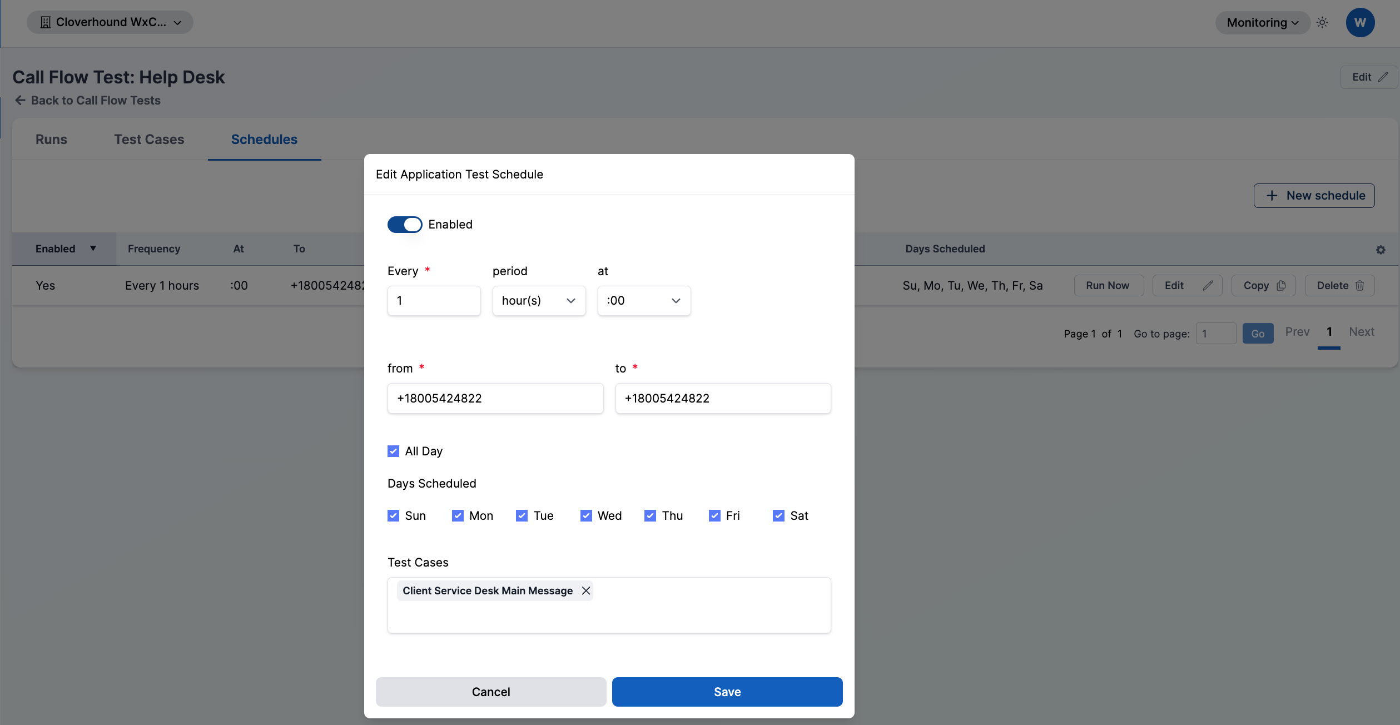Go to Next page
This screenshot has width=1400, height=725.
1361,332
